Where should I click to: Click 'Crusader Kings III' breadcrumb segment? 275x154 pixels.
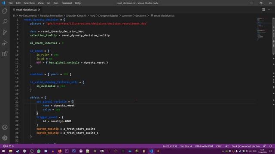click(76, 15)
